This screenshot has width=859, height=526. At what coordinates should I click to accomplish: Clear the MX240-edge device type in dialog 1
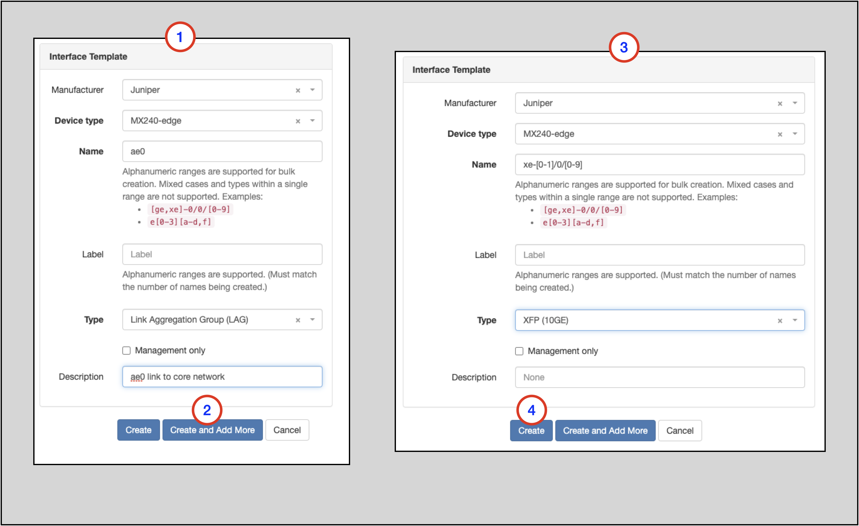point(298,120)
